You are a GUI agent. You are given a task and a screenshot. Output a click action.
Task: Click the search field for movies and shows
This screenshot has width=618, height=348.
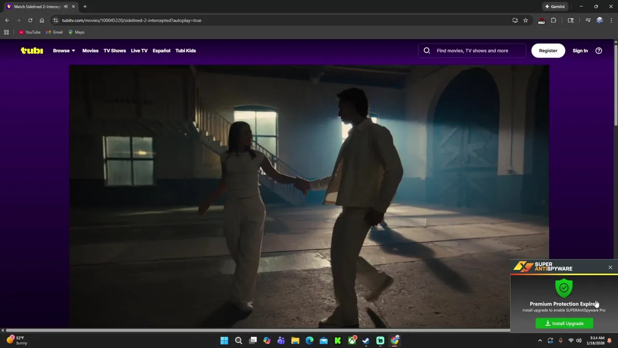[472, 50]
